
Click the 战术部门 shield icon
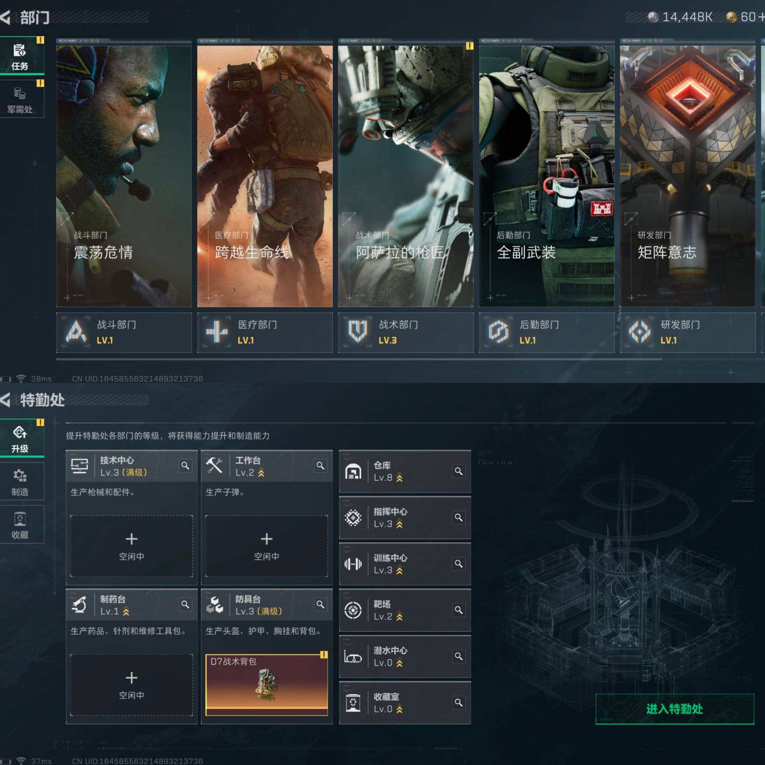point(357,331)
